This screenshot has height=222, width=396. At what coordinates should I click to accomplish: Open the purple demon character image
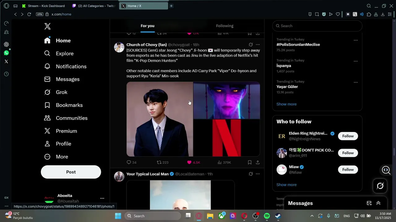227,100
